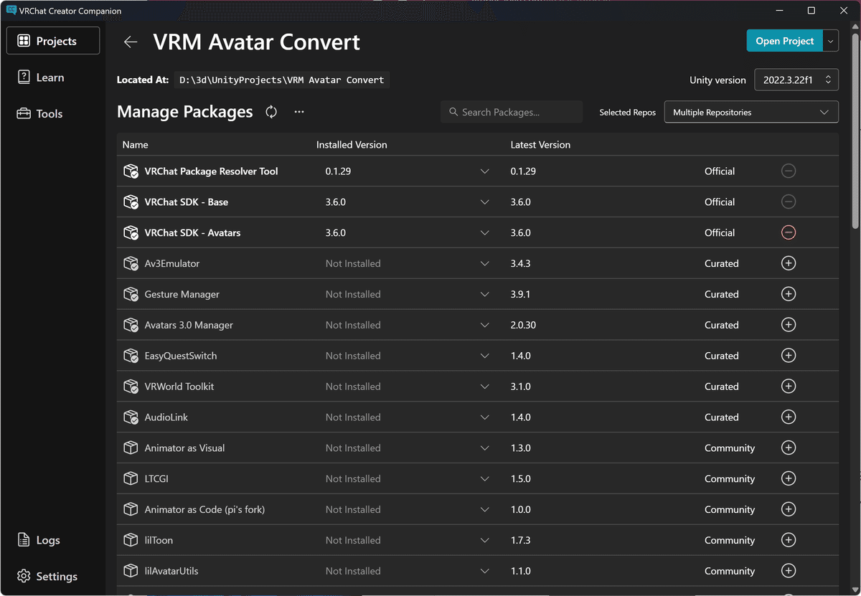The width and height of the screenshot is (861, 596).
Task: Add the Av3Emulator package
Action: [789, 263]
